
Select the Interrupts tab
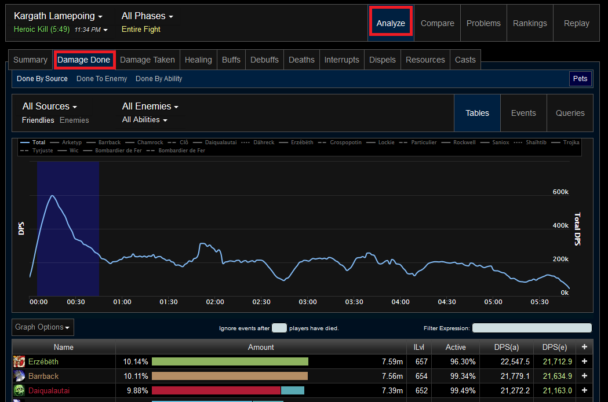click(341, 60)
